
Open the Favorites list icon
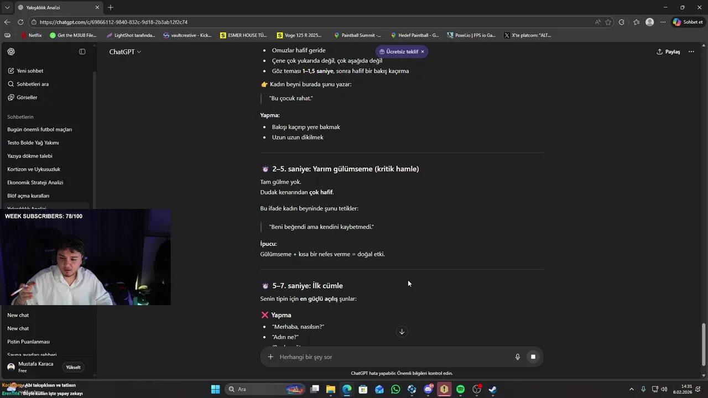tap(636, 22)
